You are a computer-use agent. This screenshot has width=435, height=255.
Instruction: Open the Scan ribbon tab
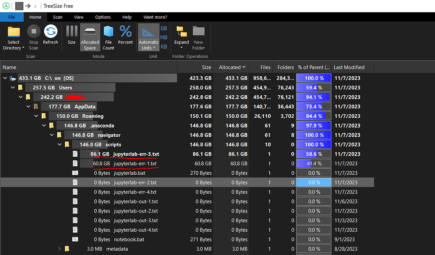click(x=58, y=17)
